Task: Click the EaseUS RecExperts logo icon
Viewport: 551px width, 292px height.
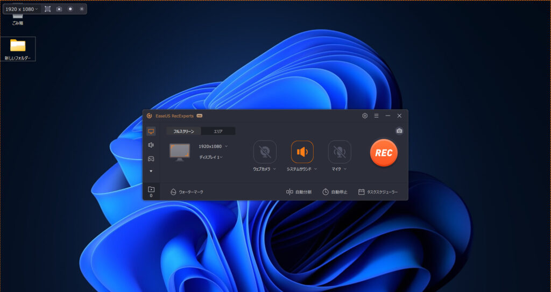Action: 150,116
